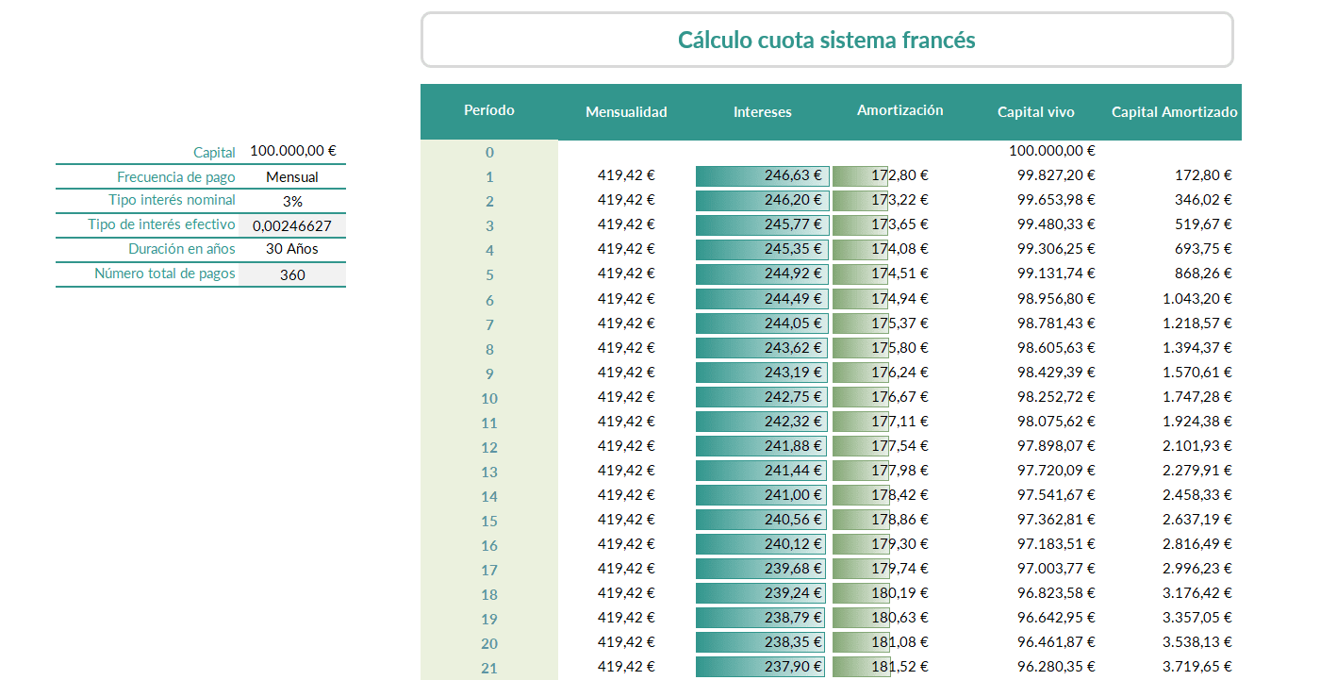
Task: Click the 'Frecuencia de pago' label
Action: click(x=176, y=176)
